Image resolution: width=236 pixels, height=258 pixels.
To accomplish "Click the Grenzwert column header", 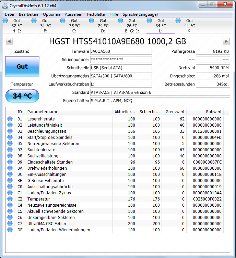I will [x=174, y=112].
